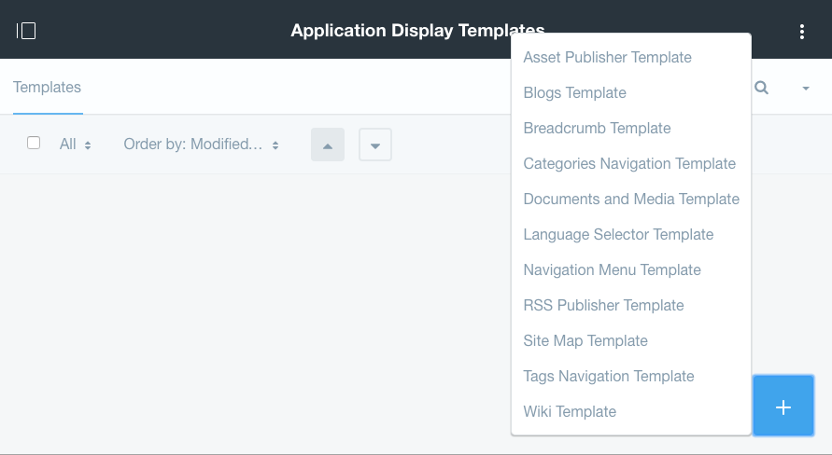
Task: Click the blue plus add button
Action: [x=783, y=406]
